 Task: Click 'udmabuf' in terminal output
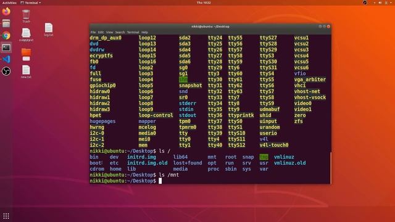pyautogui.click(x=270, y=109)
